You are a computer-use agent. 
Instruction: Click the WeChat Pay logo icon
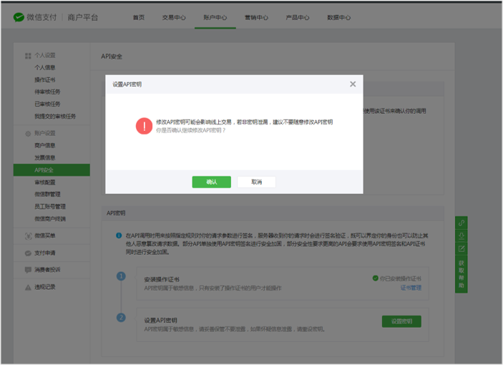click(19, 17)
